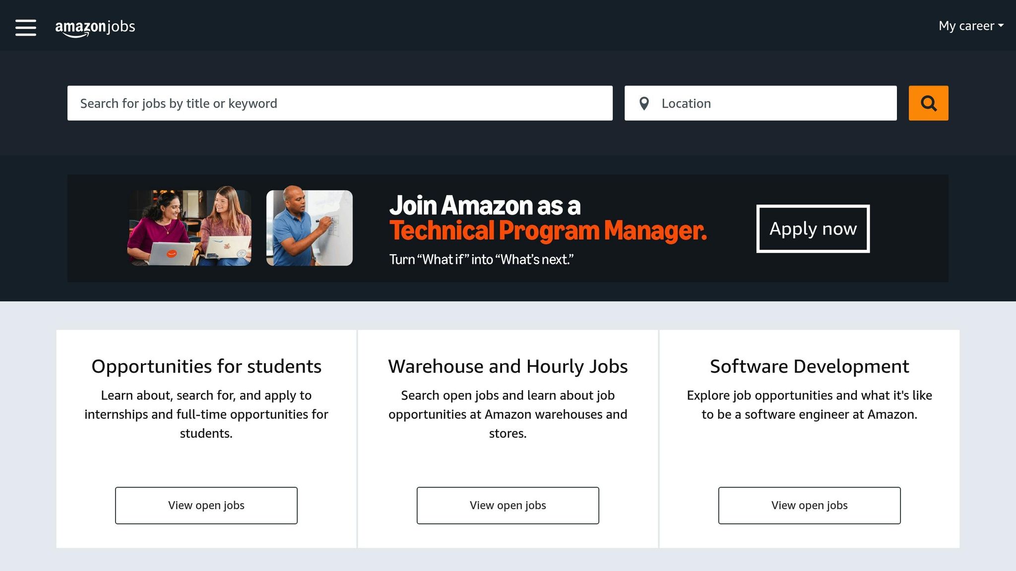Screen dimensions: 1016x571
Task: Open the photo of two women with laptops
Action: coord(190,228)
